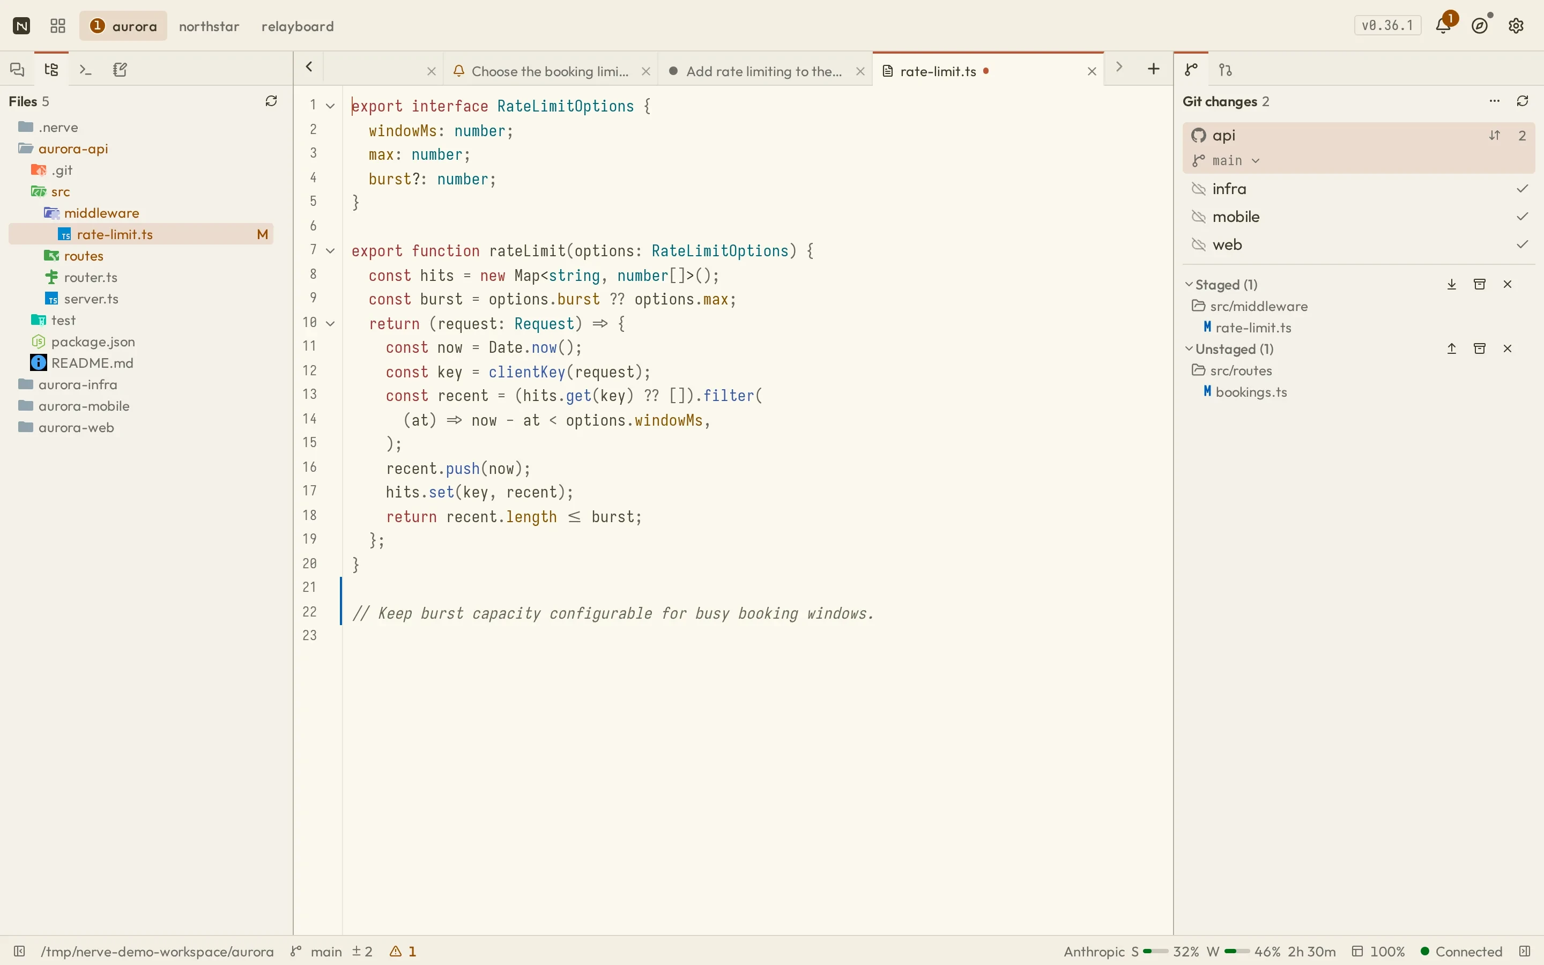
Task: Fold the rateLimit function on line 7
Action: point(330,251)
